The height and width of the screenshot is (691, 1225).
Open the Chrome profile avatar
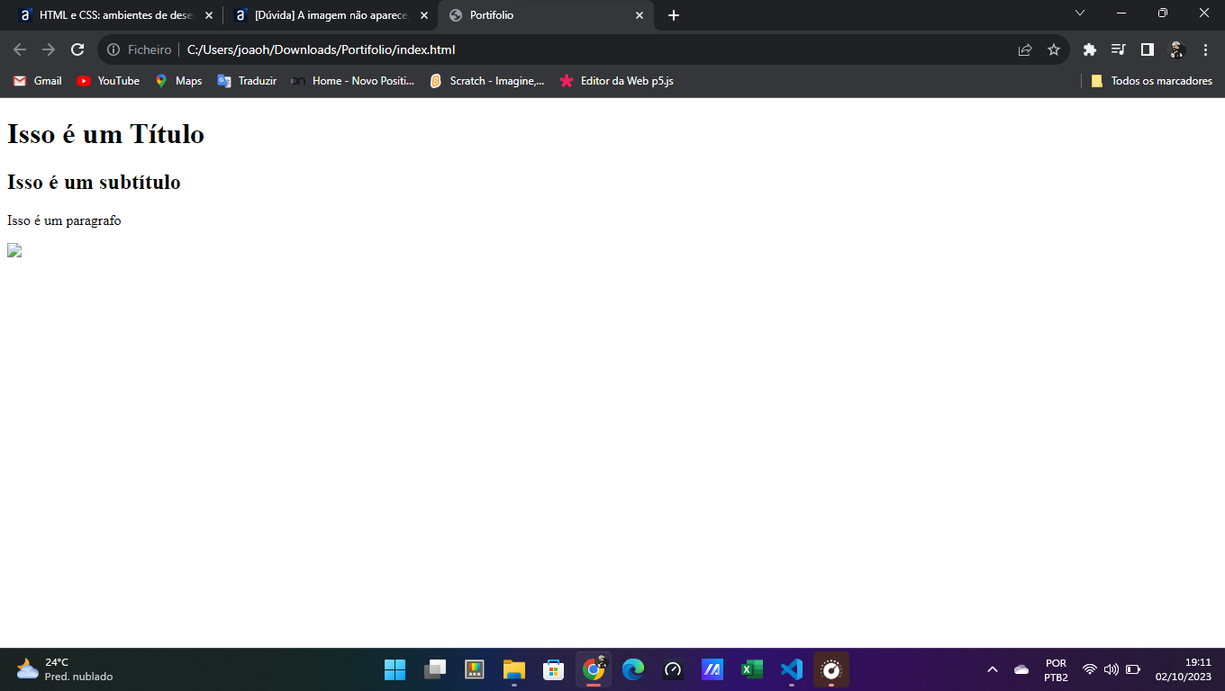pos(1176,49)
